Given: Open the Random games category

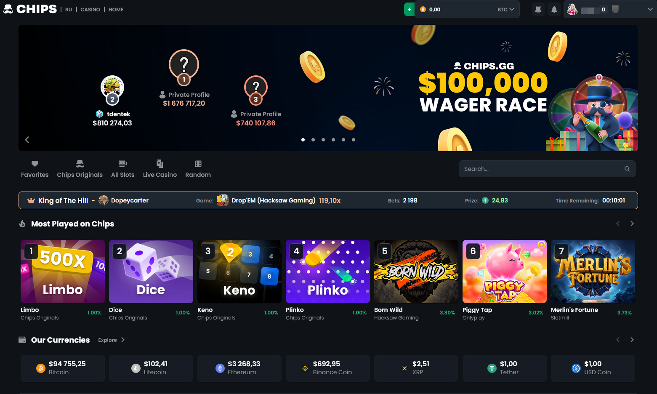Looking at the screenshot, I should [198, 169].
